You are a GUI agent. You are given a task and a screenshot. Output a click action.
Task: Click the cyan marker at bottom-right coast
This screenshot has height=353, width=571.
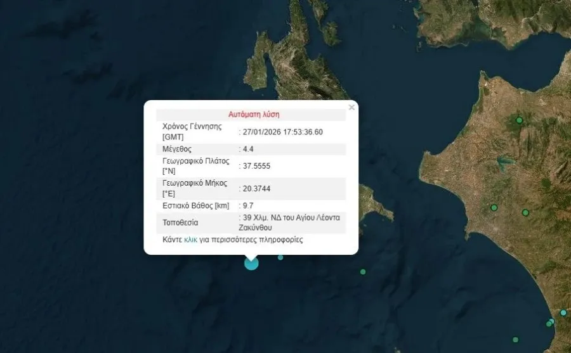[x=563, y=312]
